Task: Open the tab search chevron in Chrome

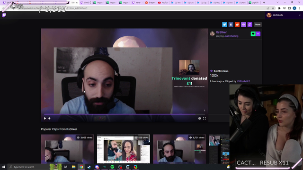Action: point(277,2)
